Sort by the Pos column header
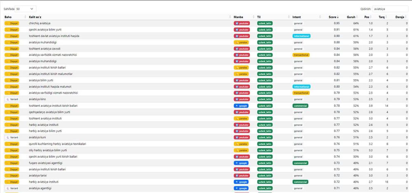Image resolution: width=412 pixels, height=193 pixels. (367, 17)
